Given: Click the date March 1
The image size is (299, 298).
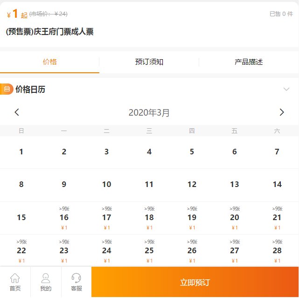Looking at the screenshot, I should click(21, 152).
